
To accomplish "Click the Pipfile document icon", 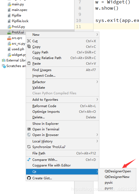I will (x=9, y=15).
